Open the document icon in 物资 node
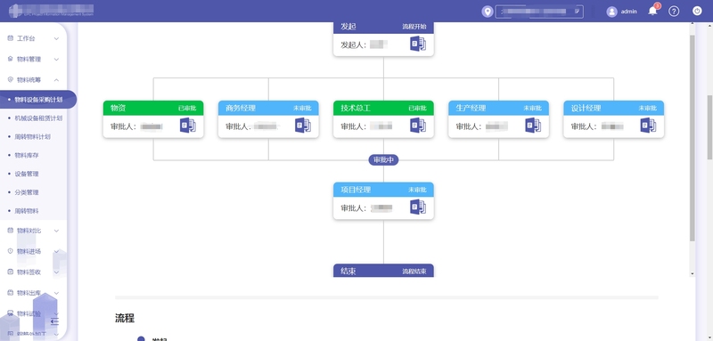 [x=187, y=126]
